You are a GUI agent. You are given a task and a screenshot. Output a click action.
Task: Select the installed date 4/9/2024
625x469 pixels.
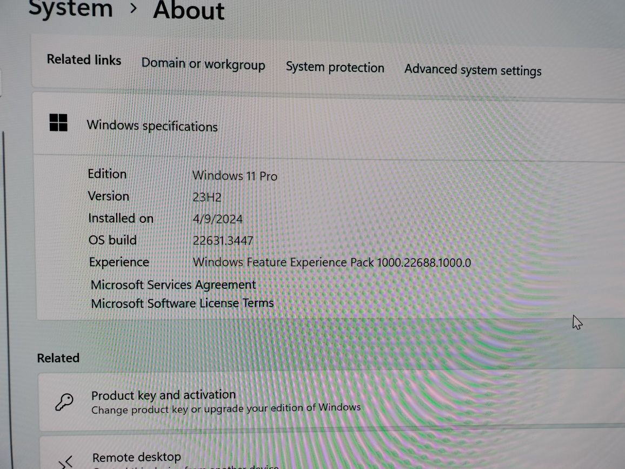tap(218, 219)
